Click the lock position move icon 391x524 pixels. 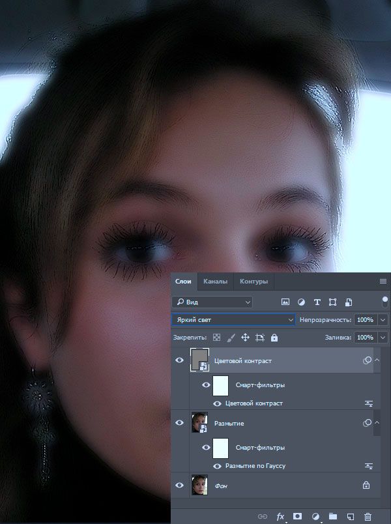coord(245,338)
